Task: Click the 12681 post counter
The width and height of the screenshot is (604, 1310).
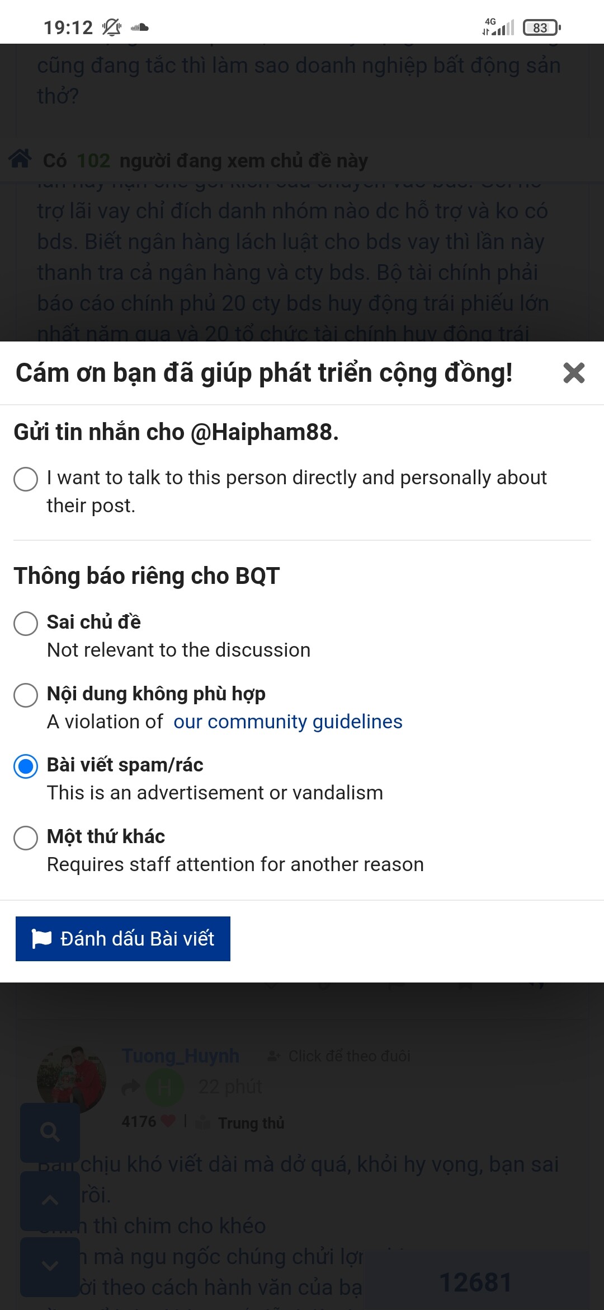Action: [475, 1282]
